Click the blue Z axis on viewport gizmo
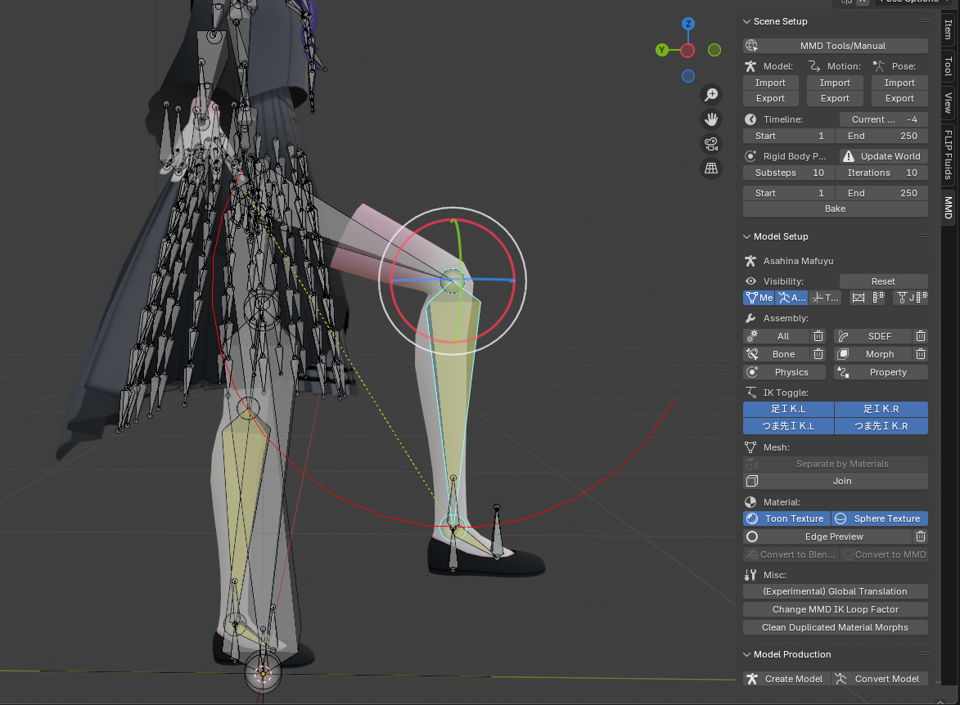 [x=688, y=24]
